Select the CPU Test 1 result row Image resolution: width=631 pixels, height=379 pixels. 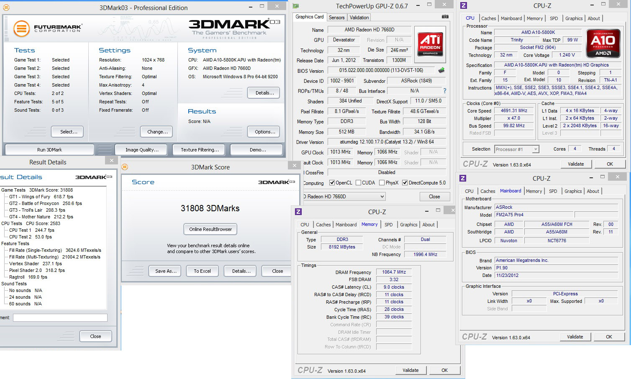click(x=32, y=230)
